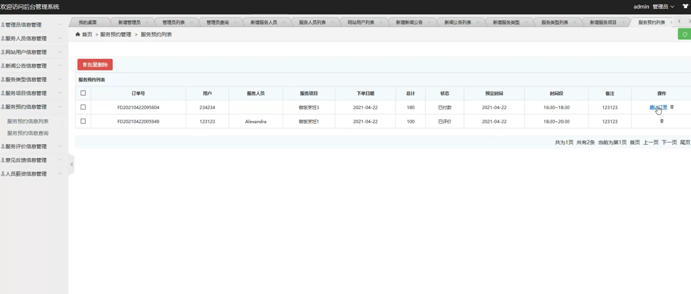Close the 服务类型列表 tab
Image resolution: width=691 pixels, height=294 pixels.
click(575, 23)
